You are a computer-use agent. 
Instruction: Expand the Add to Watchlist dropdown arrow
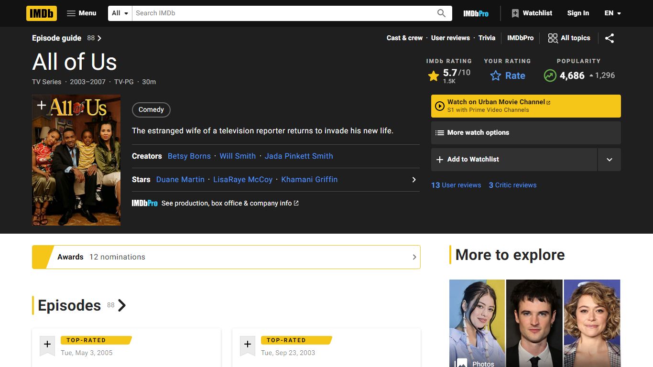[x=609, y=160]
